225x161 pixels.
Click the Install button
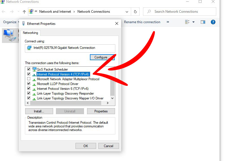pyautogui.click(x=39, y=111)
